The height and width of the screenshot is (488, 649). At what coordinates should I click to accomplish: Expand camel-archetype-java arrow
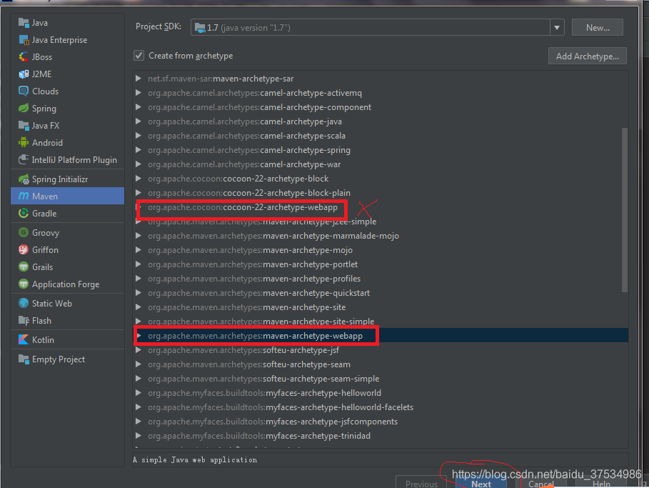(x=139, y=121)
